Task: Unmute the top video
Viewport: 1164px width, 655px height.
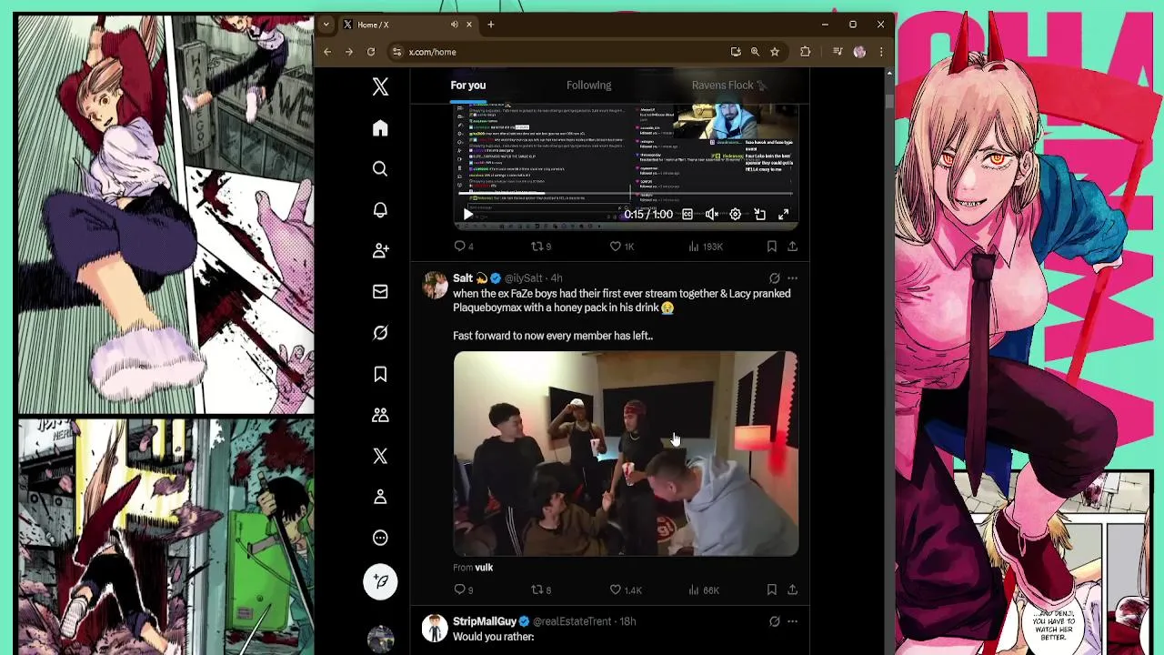Action: point(711,215)
